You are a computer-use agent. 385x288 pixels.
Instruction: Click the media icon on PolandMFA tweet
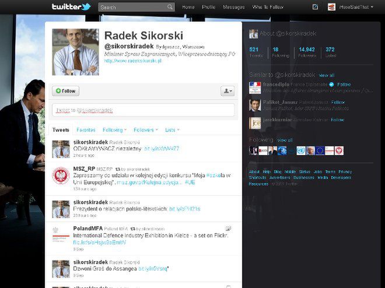point(228,229)
